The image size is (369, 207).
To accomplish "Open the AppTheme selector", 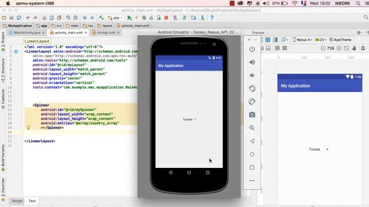I will (340, 40).
